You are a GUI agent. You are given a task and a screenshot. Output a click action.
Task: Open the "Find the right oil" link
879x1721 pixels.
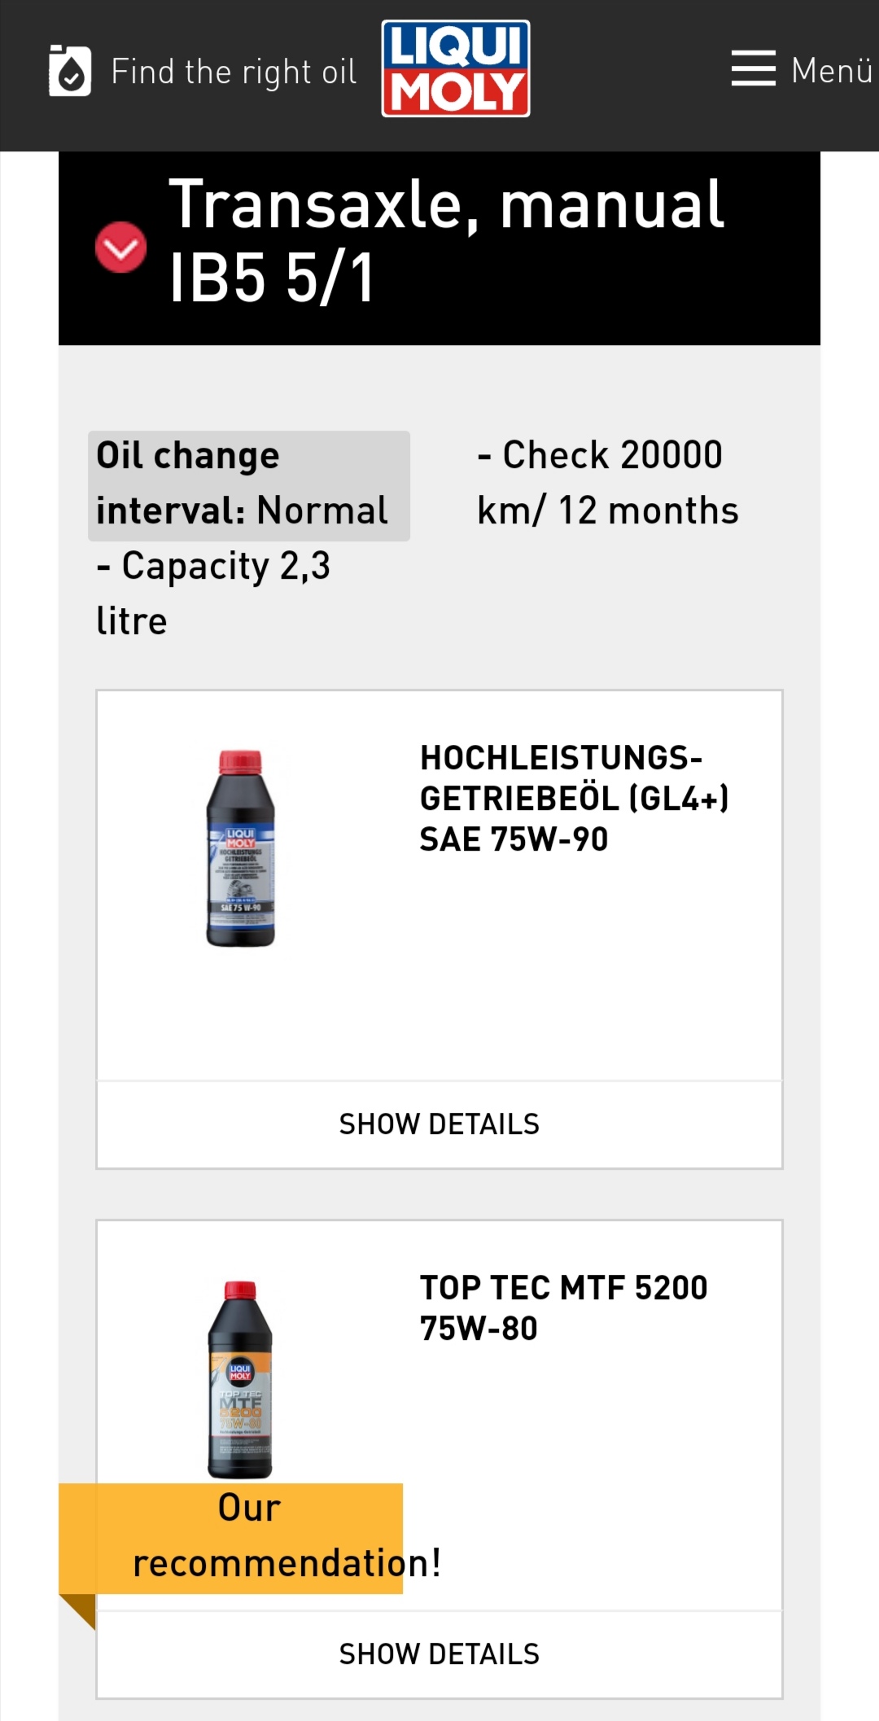click(x=234, y=72)
